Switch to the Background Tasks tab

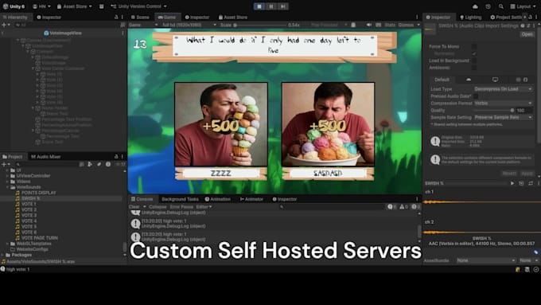click(x=180, y=199)
